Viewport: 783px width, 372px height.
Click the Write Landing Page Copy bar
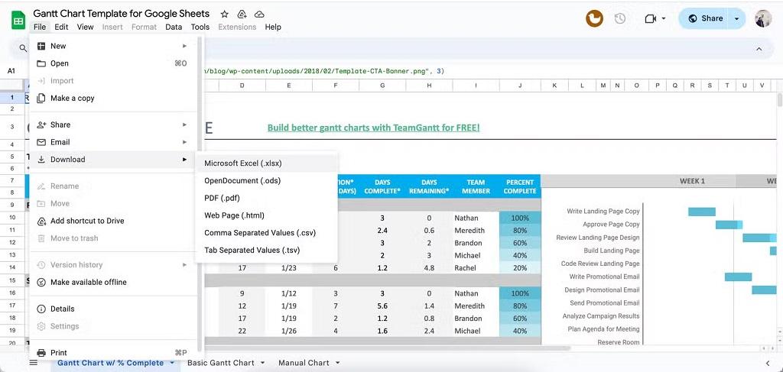point(702,212)
